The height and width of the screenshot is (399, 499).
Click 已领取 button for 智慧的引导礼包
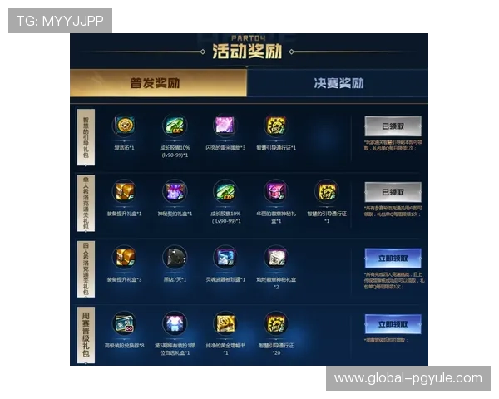pos(393,126)
